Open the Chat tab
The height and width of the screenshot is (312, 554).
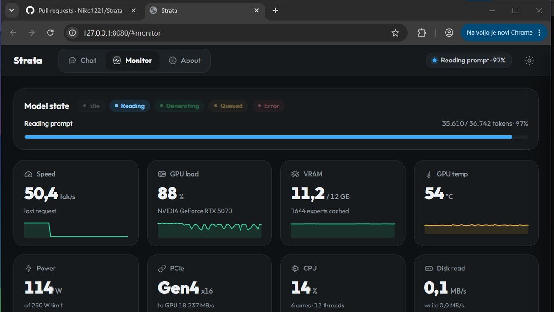pos(83,61)
